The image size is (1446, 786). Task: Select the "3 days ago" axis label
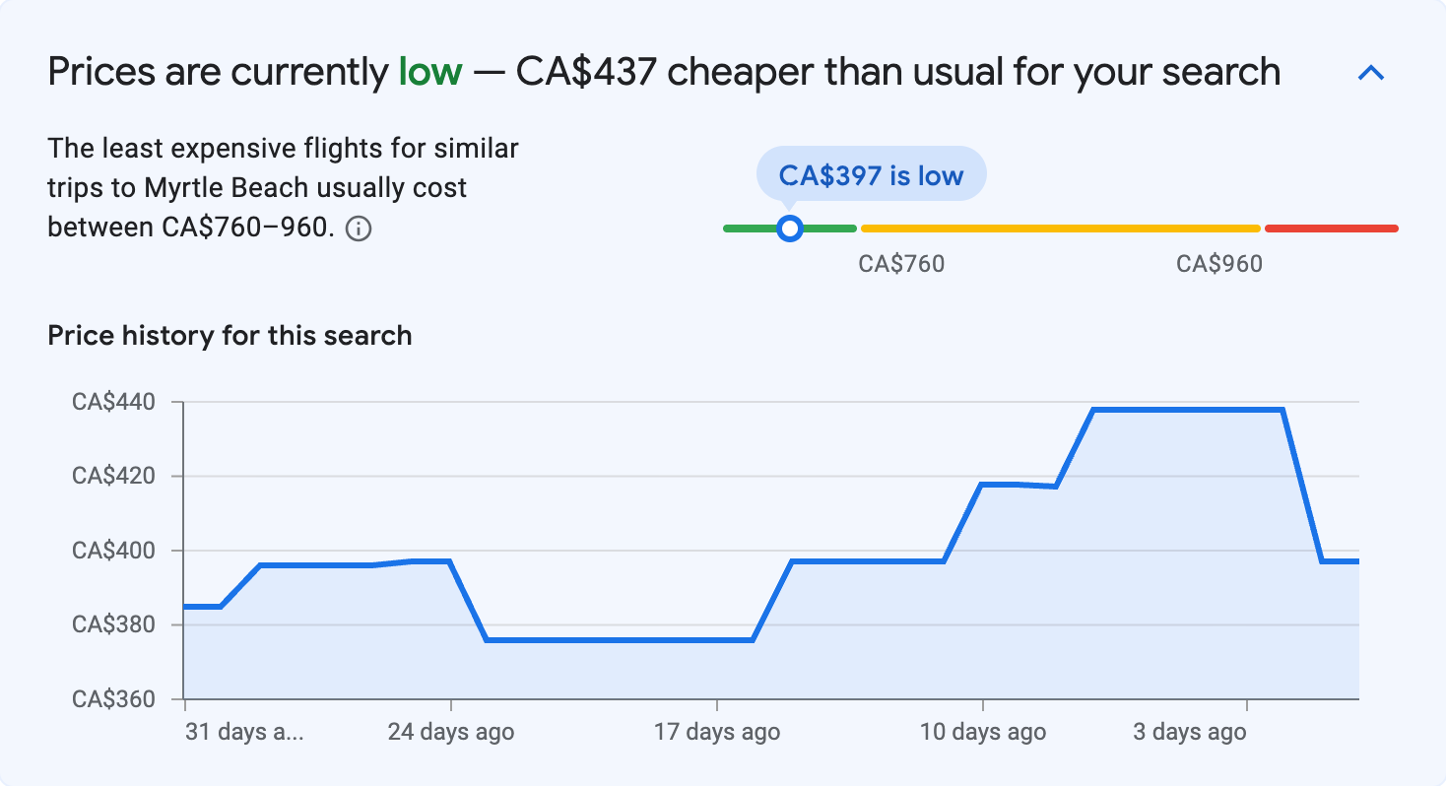(x=1189, y=732)
